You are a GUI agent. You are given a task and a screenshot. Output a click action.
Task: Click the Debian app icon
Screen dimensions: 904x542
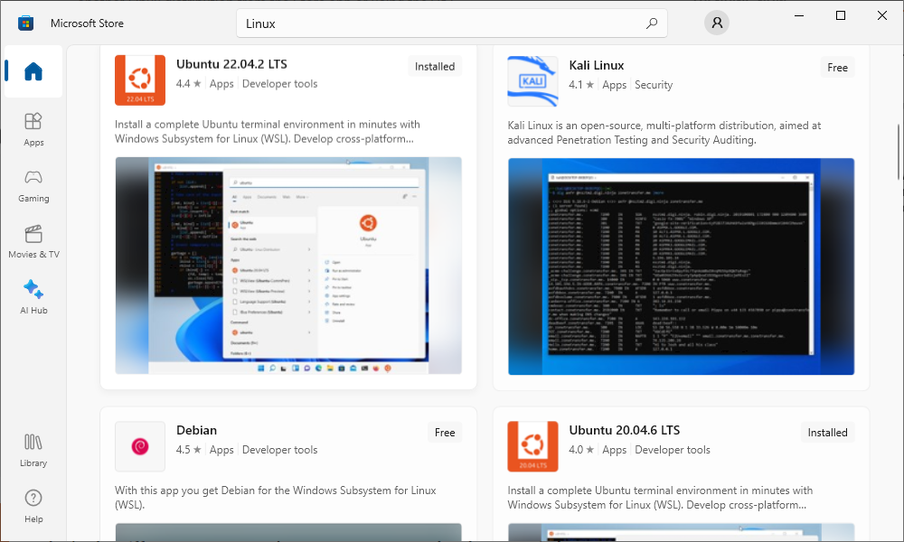tap(139, 445)
